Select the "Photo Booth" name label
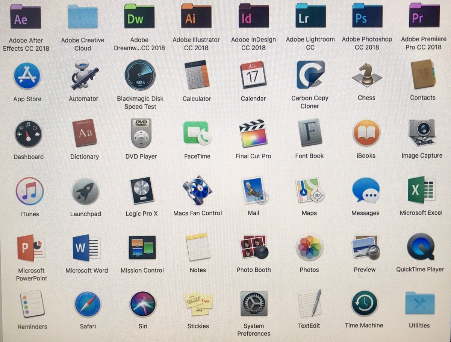Image resolution: width=451 pixels, height=342 pixels. coord(254,270)
